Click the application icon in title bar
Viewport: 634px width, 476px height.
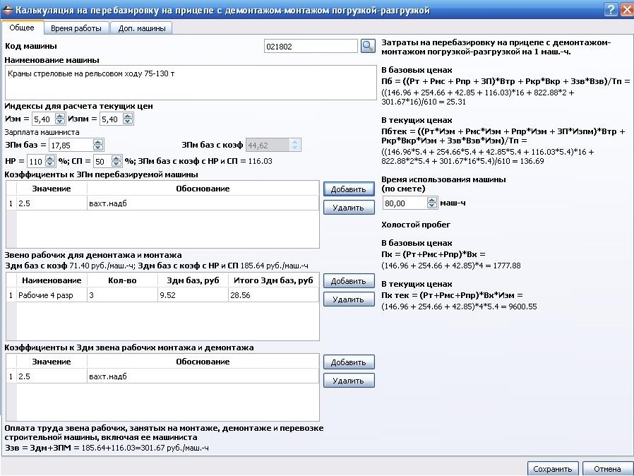(x=7, y=10)
